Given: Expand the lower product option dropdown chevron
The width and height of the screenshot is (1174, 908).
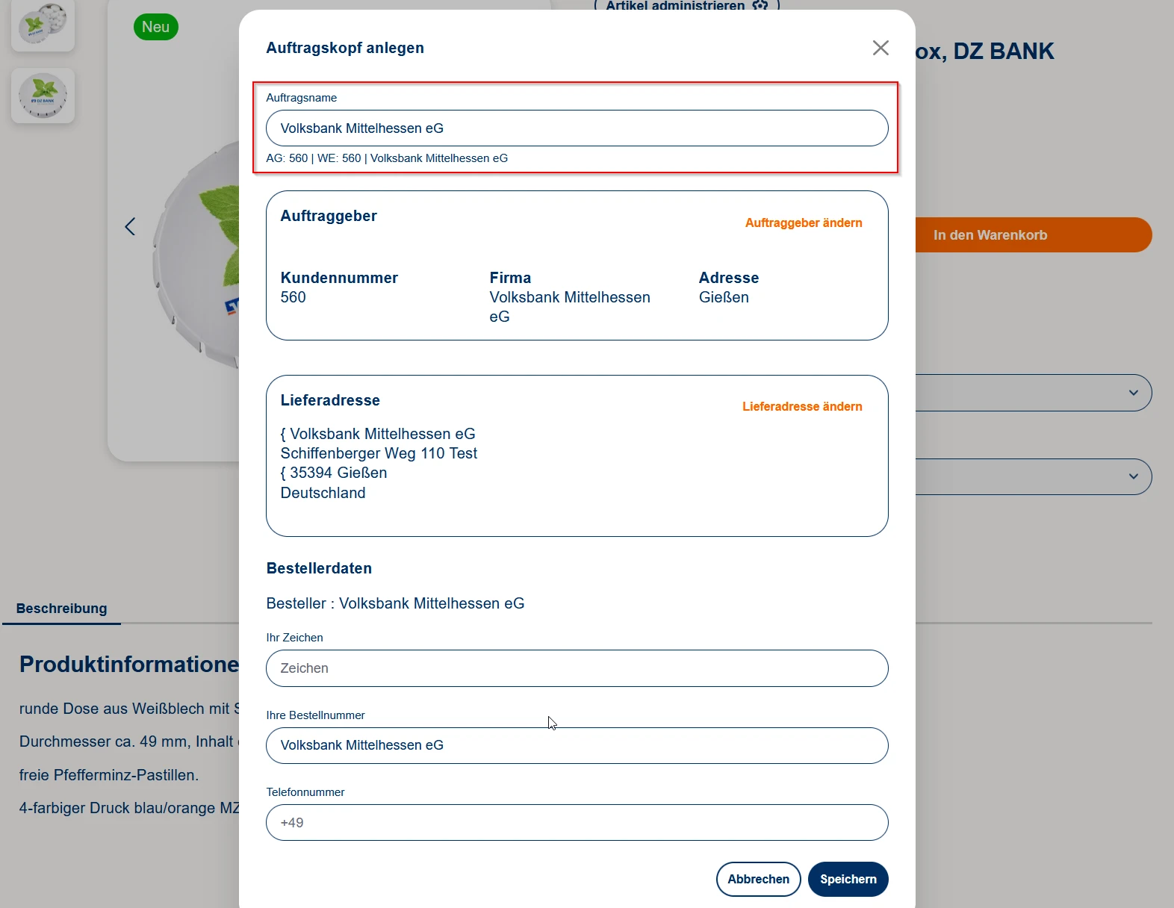Looking at the screenshot, I should [x=1133, y=476].
